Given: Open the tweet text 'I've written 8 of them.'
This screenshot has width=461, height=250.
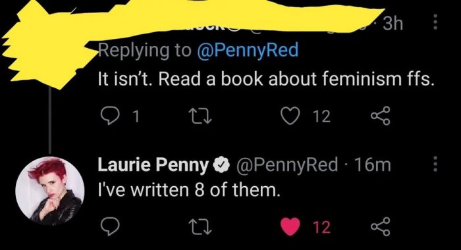Looking at the screenshot, I should 188,190.
